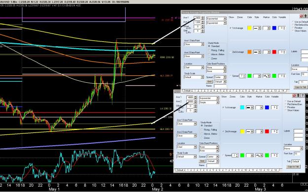Open Ave 2 type Simple dropdown in lower window
Viewport: 308px width, 192px height.
pyautogui.click(x=209, y=102)
